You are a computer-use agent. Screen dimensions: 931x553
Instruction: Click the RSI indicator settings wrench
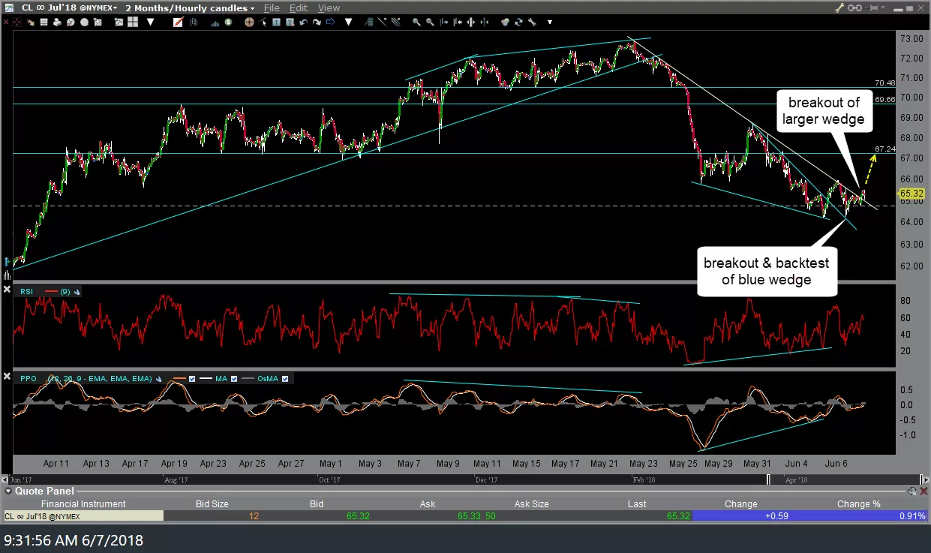tap(77, 292)
